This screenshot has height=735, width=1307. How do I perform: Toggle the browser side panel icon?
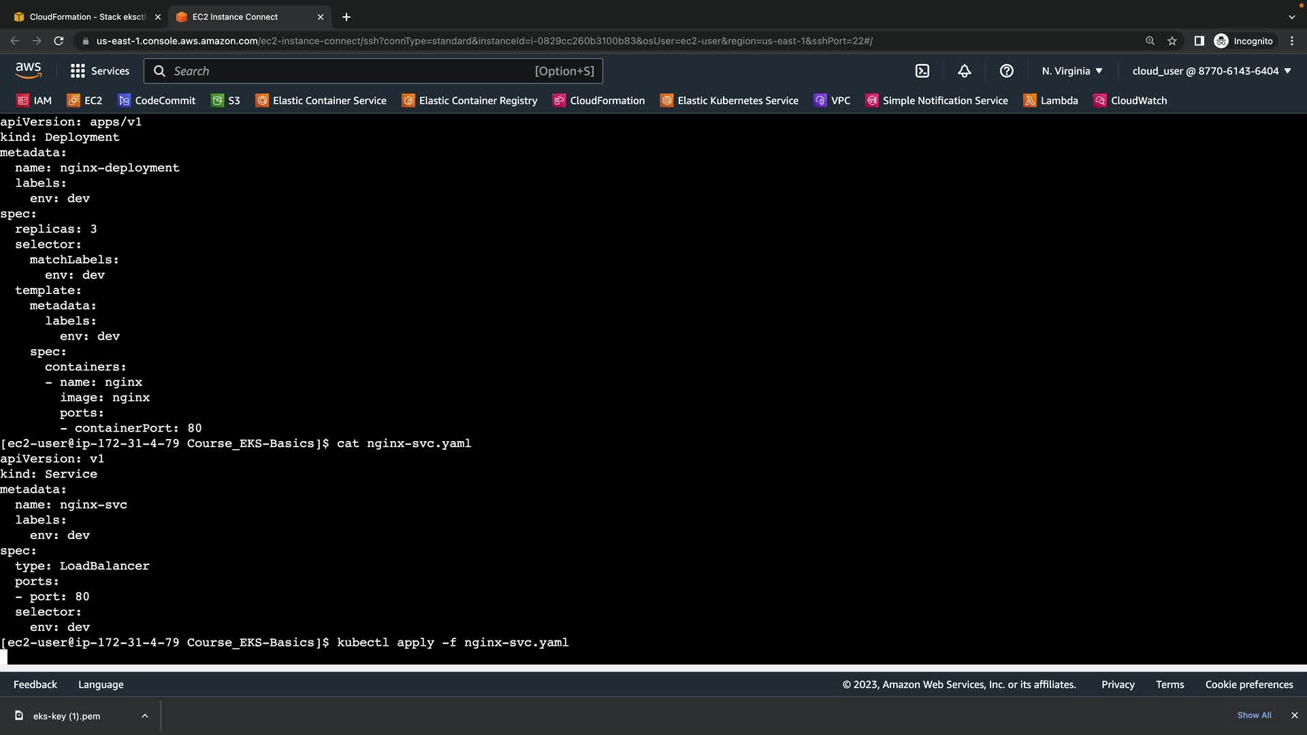tap(1199, 41)
